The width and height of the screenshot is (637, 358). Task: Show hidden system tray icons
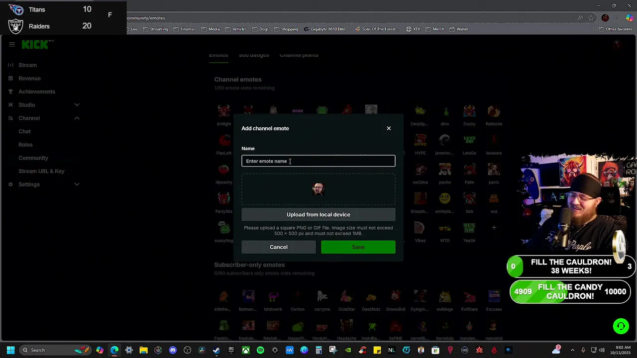coord(572,350)
